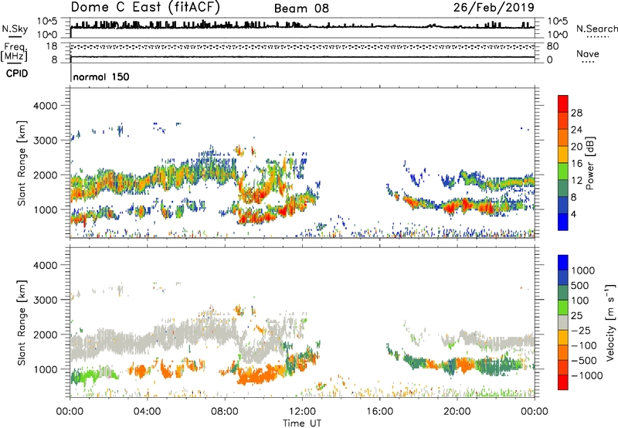Image resolution: width=618 pixels, height=428 pixels.
Task: Click the '4000' range tick in power panel
Action: click(x=46, y=106)
